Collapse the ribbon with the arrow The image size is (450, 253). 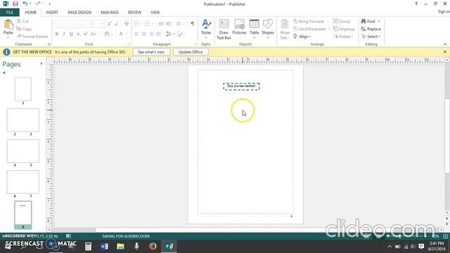445,44
